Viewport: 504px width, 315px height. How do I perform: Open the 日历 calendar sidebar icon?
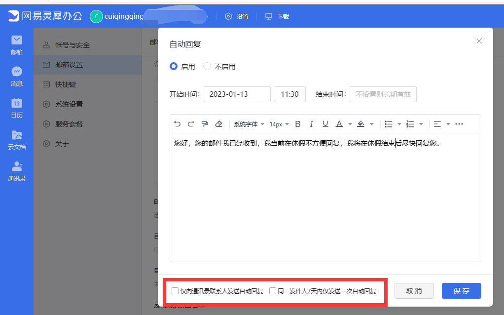tap(17, 108)
